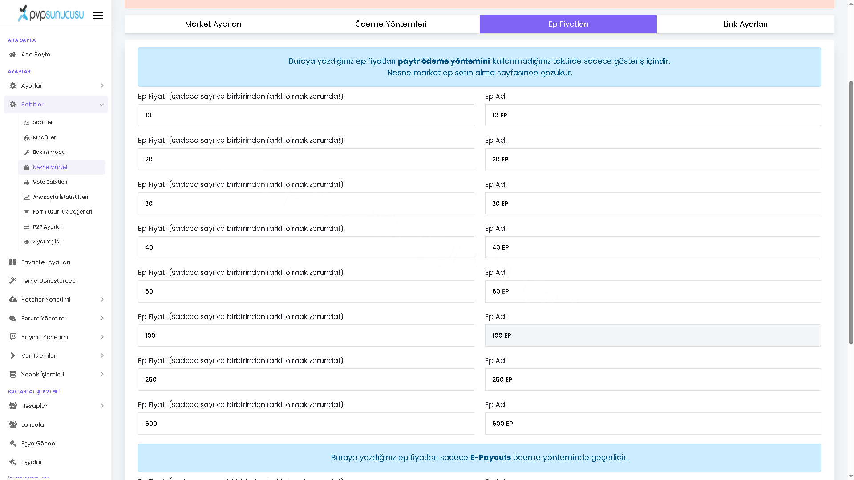Click the Ayarlar gear icon
The image size is (854, 480).
pos(12,86)
